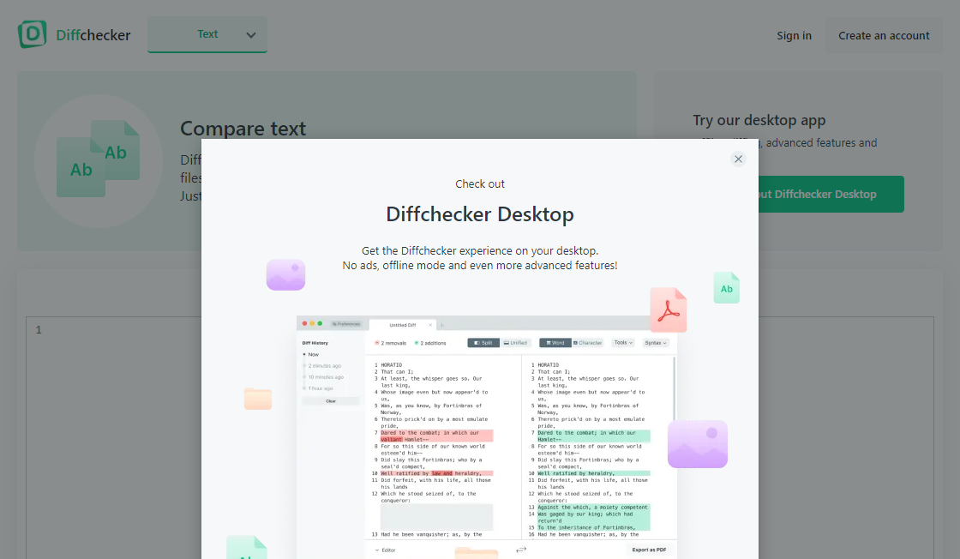
Task: Click the Create an account button
Action: [884, 36]
